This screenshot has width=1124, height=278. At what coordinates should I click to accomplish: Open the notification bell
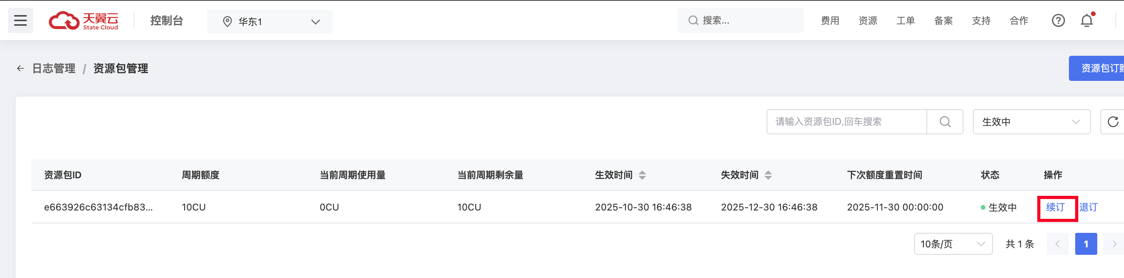[x=1086, y=20]
